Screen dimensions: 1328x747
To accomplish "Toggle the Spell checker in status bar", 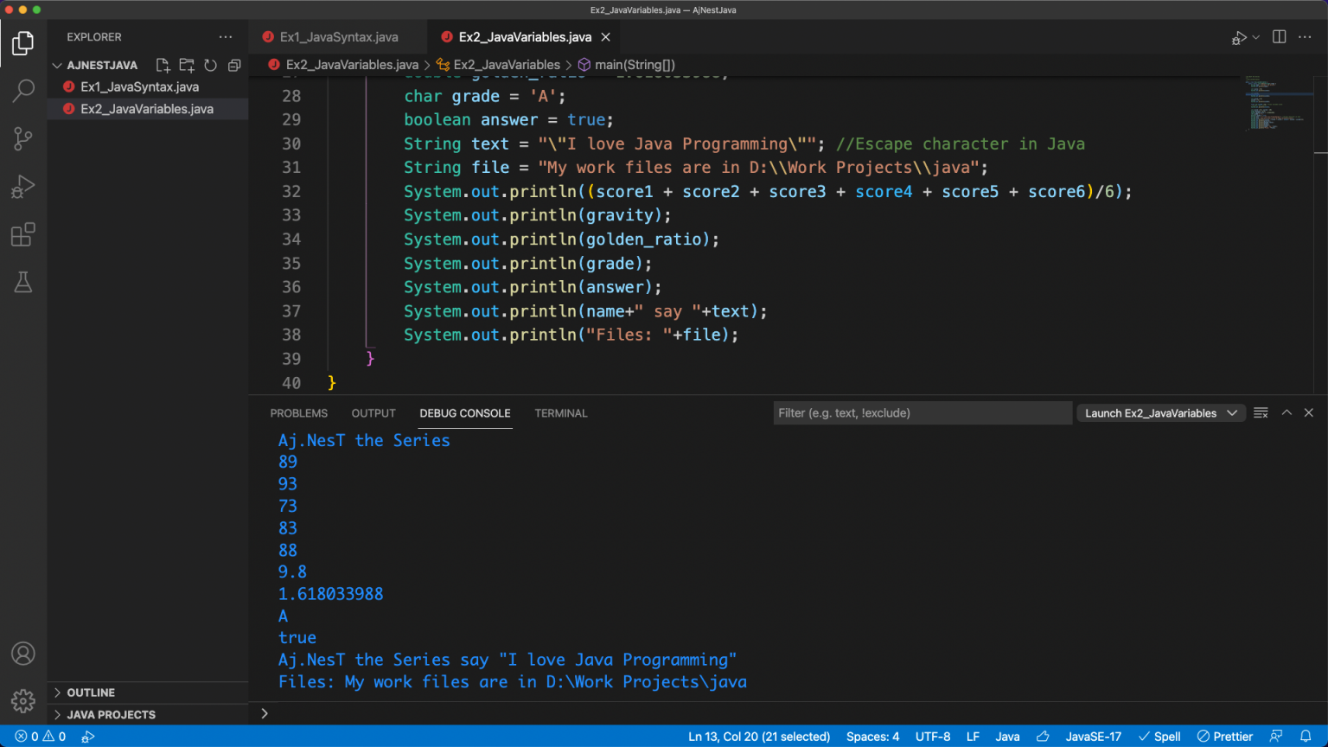I will tap(1159, 737).
